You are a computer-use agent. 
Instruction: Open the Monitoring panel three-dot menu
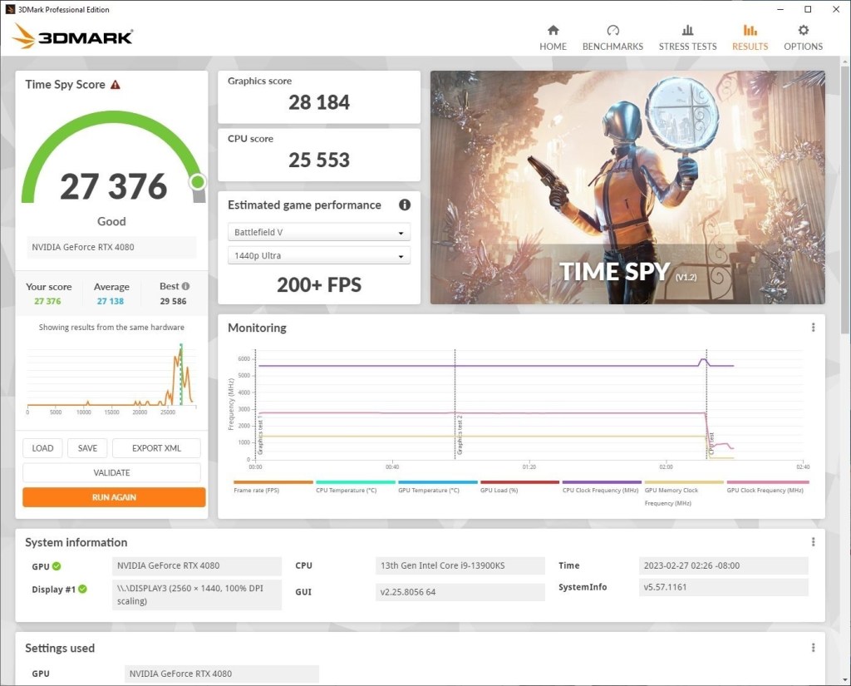coord(813,328)
